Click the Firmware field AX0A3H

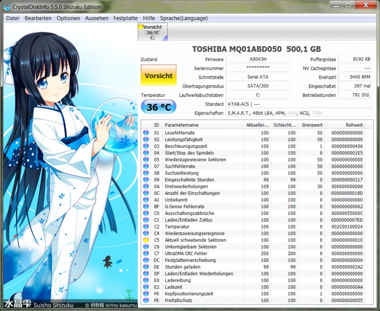258,59
